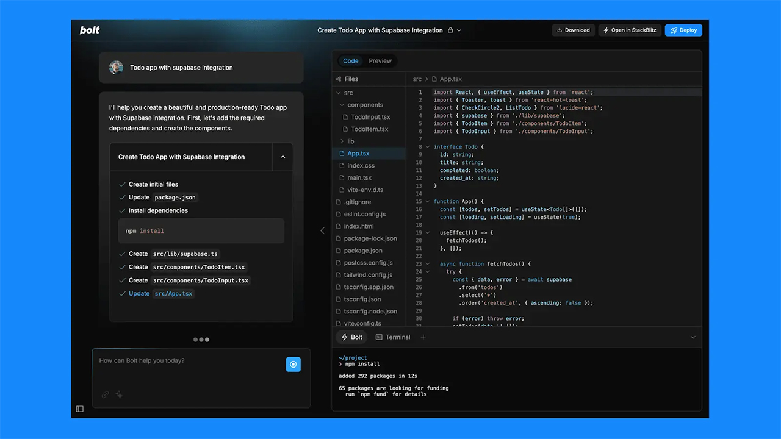781x439 pixels.
Task: Fold the interface Todo code block
Action: tap(428, 147)
